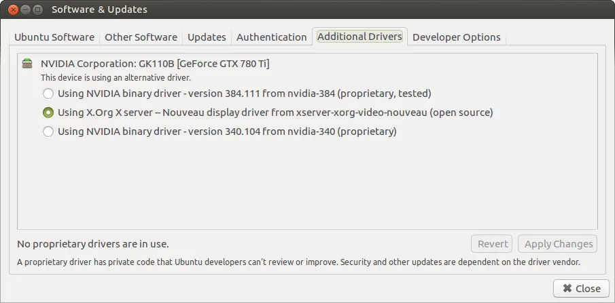The height and width of the screenshot is (303, 615).
Task: Click the proprietary driver explanation note
Action: click(298, 262)
